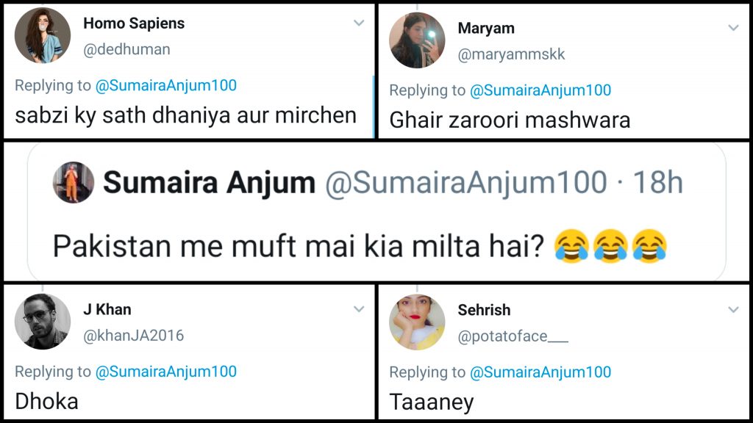Click @SumairaAnjum100 link in Sehrish's reply
Viewport: 753px width, 423px height.
(540, 372)
